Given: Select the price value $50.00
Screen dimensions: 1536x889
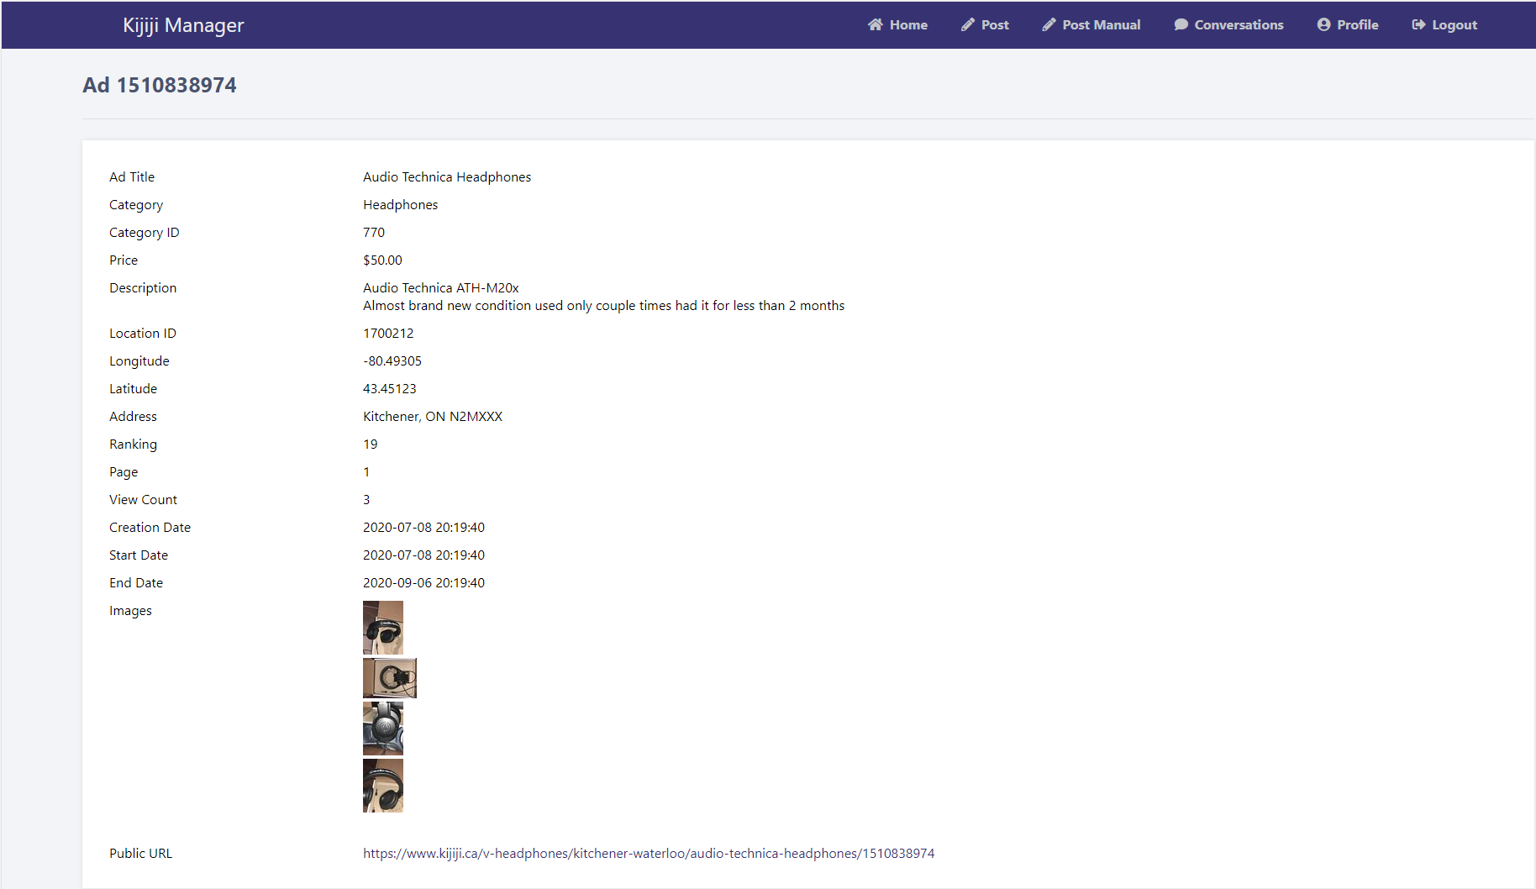Looking at the screenshot, I should [x=382, y=260].
